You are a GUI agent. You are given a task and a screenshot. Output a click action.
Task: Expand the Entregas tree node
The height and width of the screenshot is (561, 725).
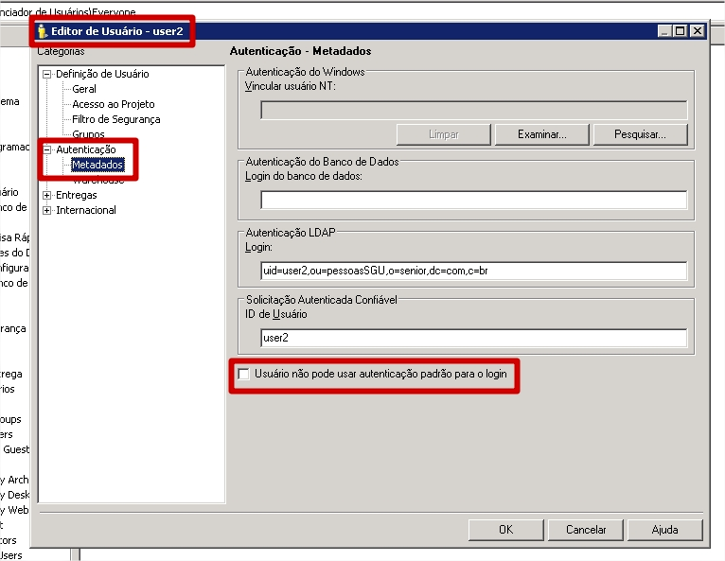click(x=46, y=195)
